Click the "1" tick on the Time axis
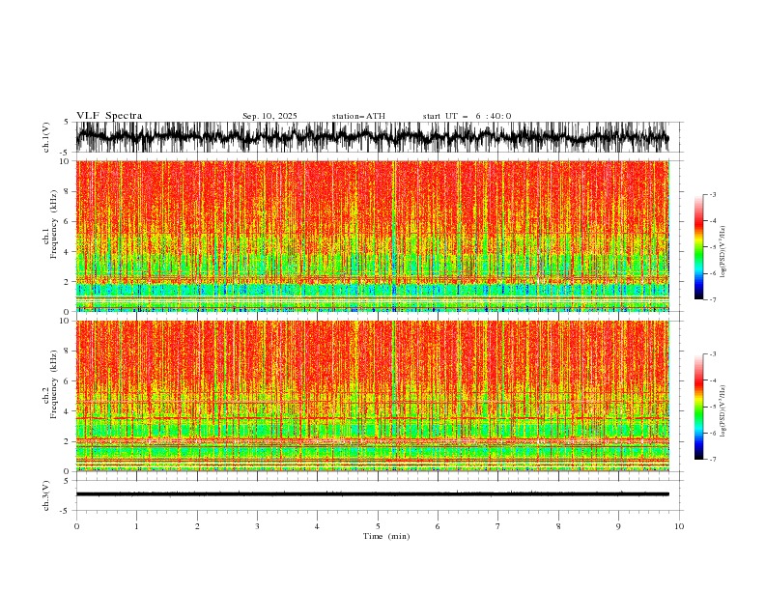Image resolution: width=765 pixels, height=591 pixels. pyautogui.click(x=136, y=526)
